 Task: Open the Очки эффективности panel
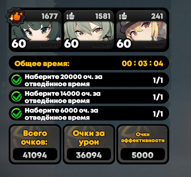pos(143,144)
